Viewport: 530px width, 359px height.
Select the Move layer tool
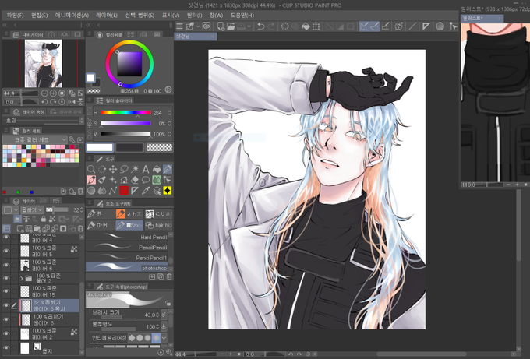[113, 169]
